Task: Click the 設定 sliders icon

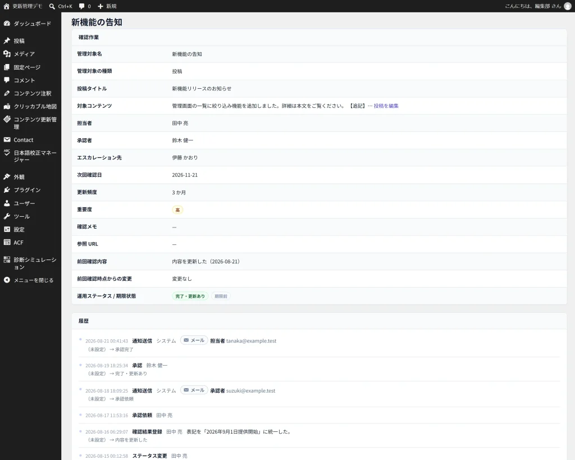Action: pyautogui.click(x=7, y=229)
